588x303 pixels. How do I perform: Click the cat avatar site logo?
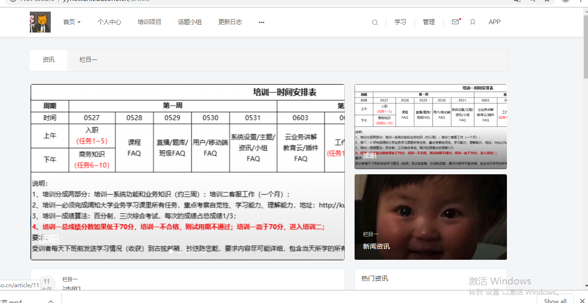point(40,22)
